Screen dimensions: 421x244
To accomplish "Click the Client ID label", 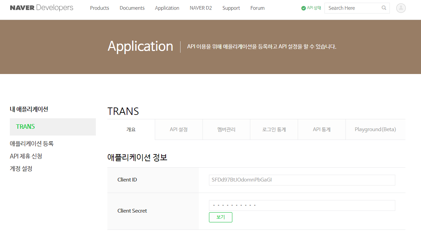I will (x=127, y=180).
